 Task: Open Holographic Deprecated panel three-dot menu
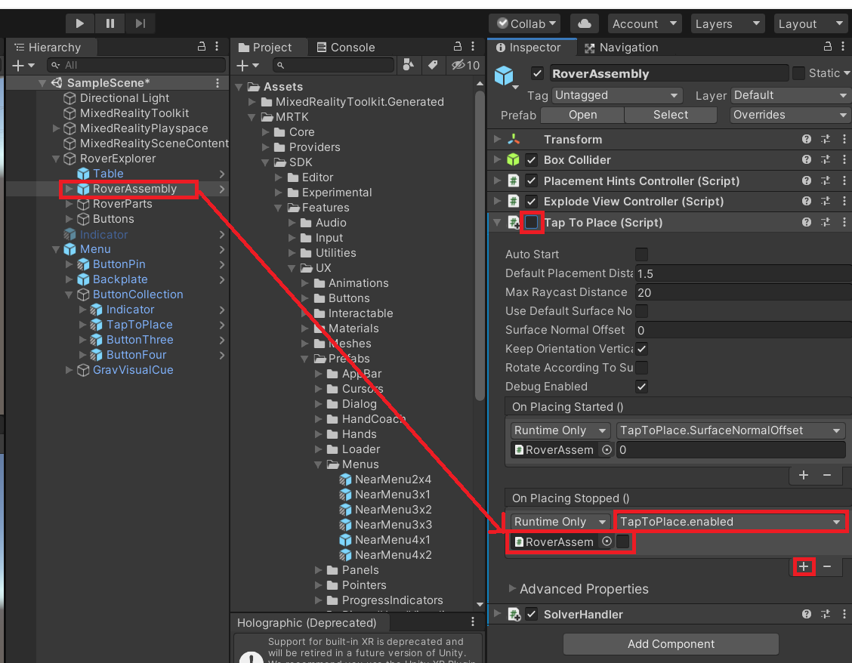(x=473, y=621)
